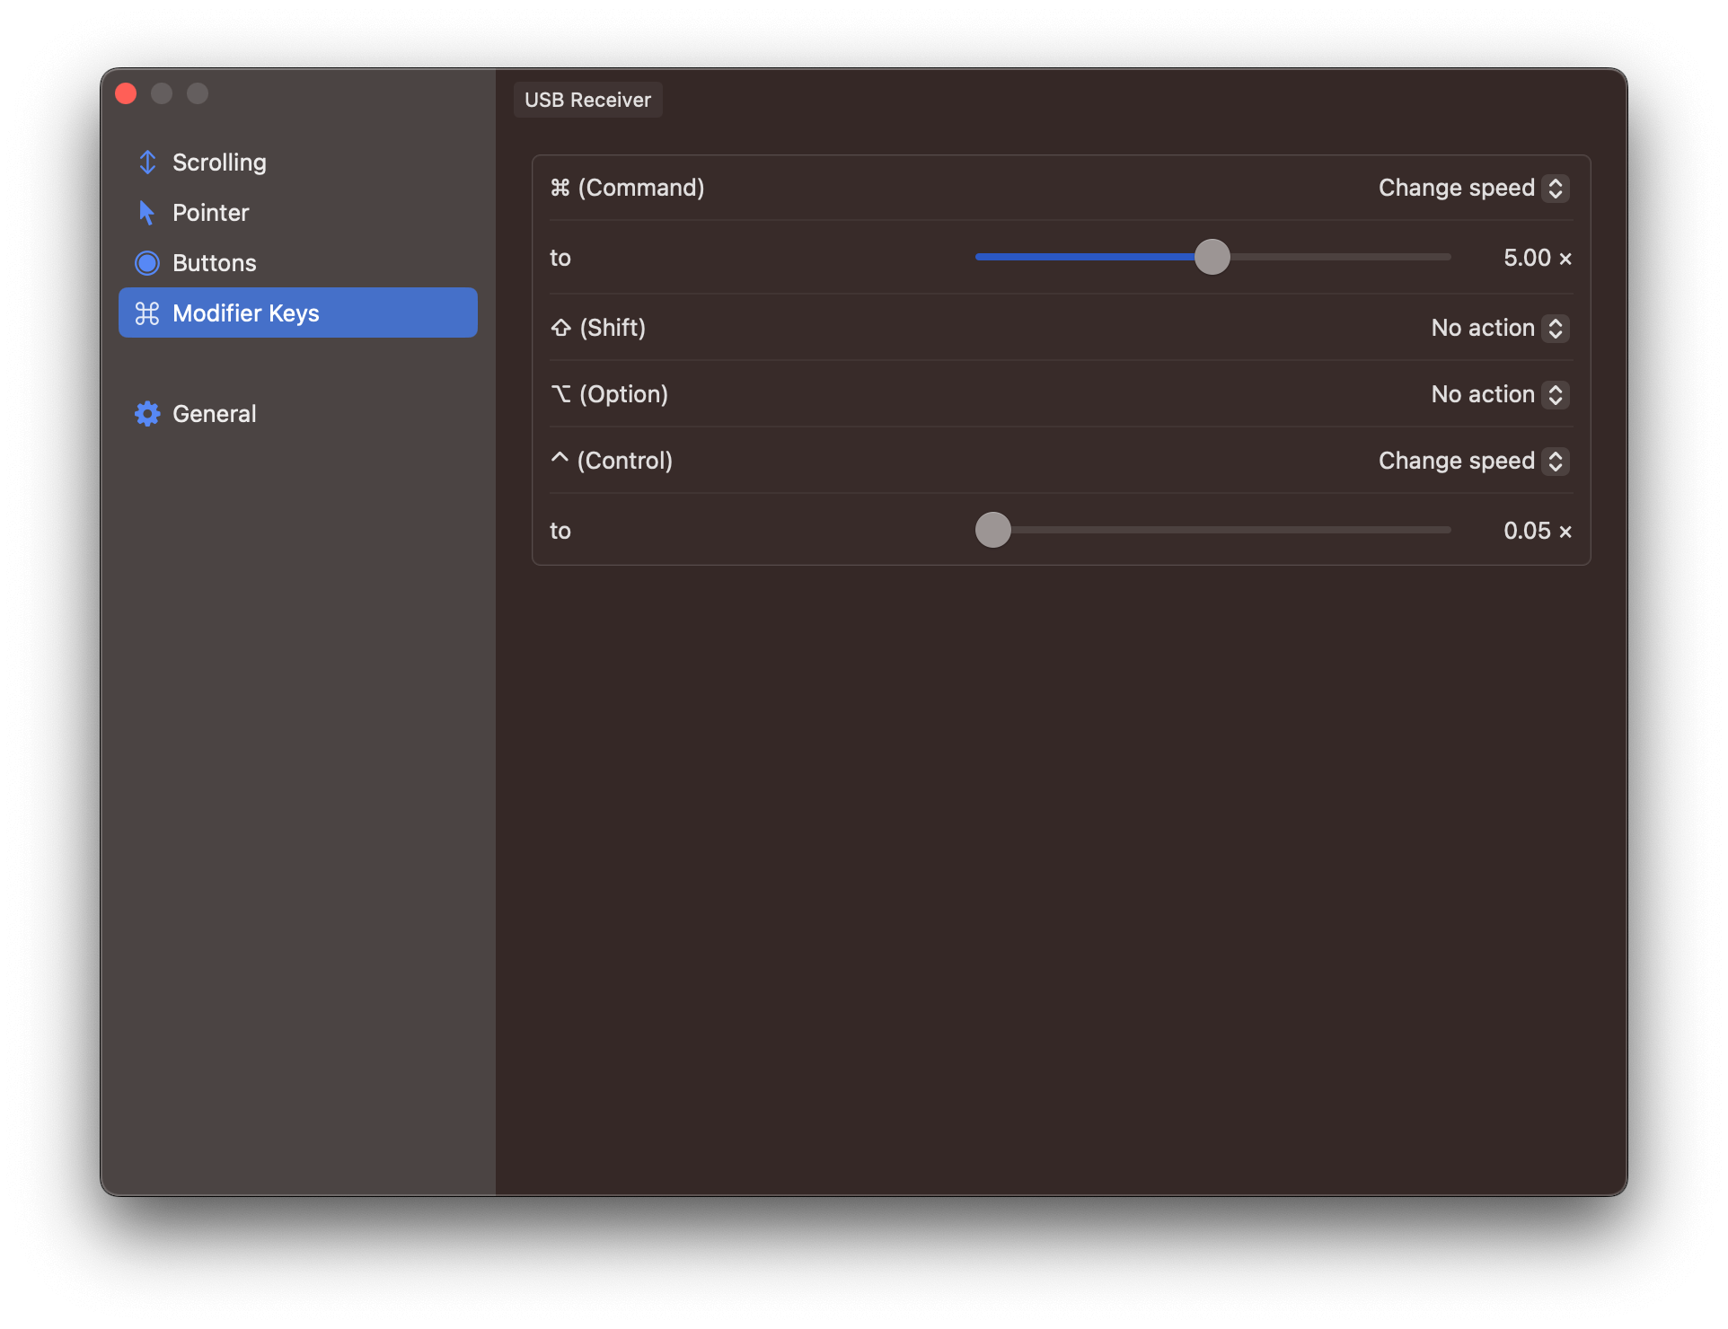The width and height of the screenshot is (1728, 1329).
Task: Select the Scrolling sidebar icon
Action: pos(147,162)
